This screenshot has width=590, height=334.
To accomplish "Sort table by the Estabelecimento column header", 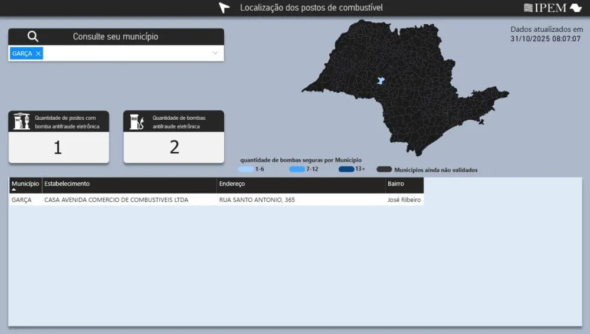I will click(67, 184).
